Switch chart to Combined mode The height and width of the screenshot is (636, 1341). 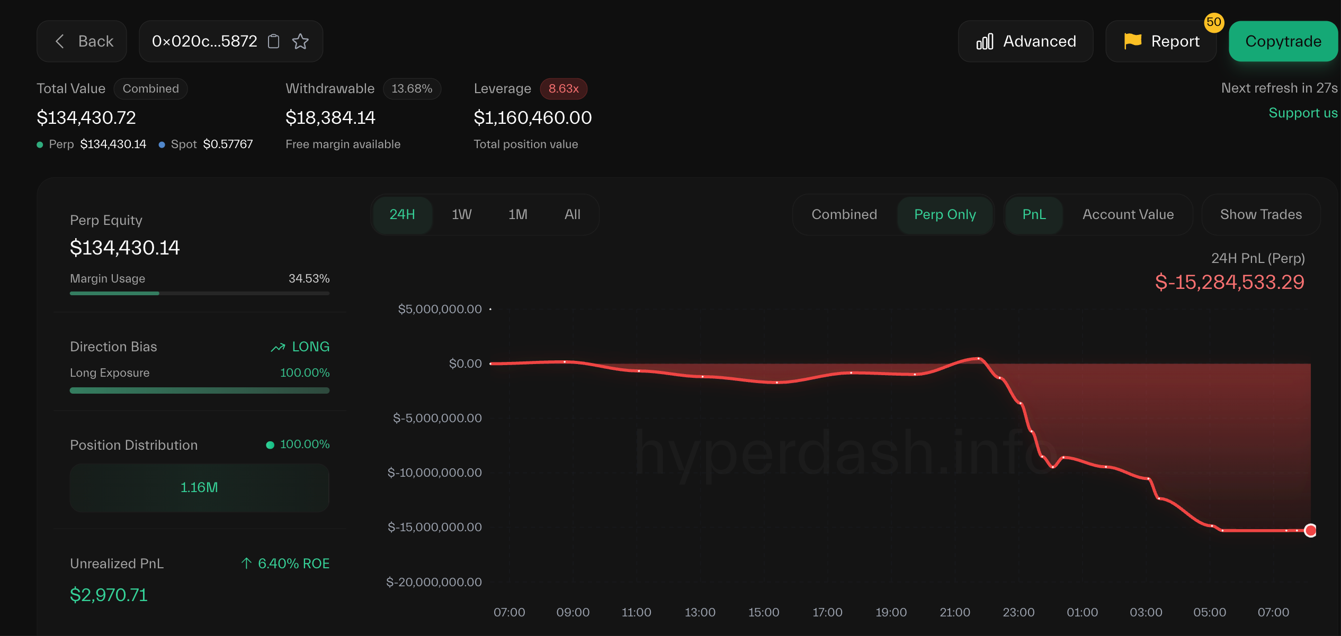click(844, 214)
